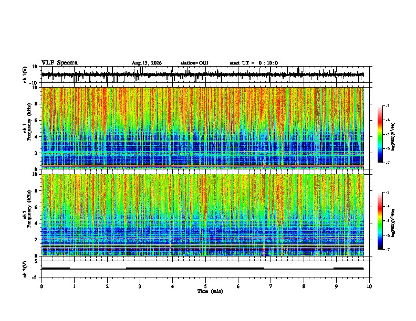Click tick label "6" on the time axis
416x321 pixels.
[x=238, y=286]
